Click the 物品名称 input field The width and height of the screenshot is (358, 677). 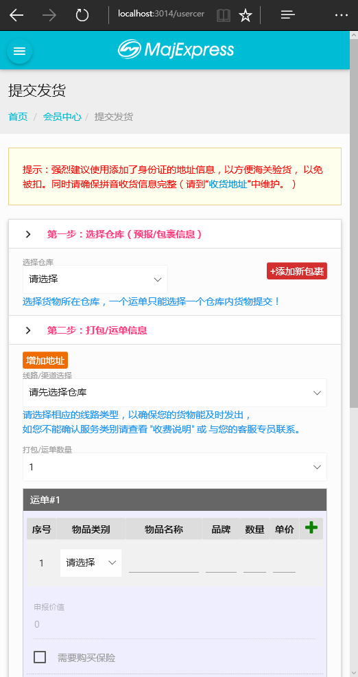164,563
